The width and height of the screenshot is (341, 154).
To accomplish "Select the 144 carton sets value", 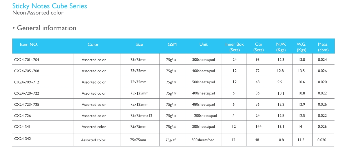I will [x=258, y=127].
